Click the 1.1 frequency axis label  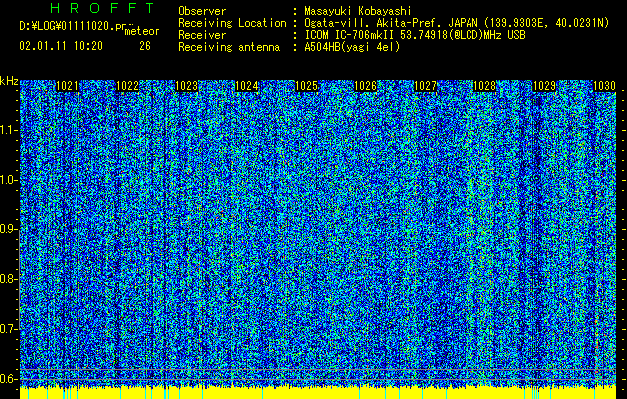[x=8, y=130]
